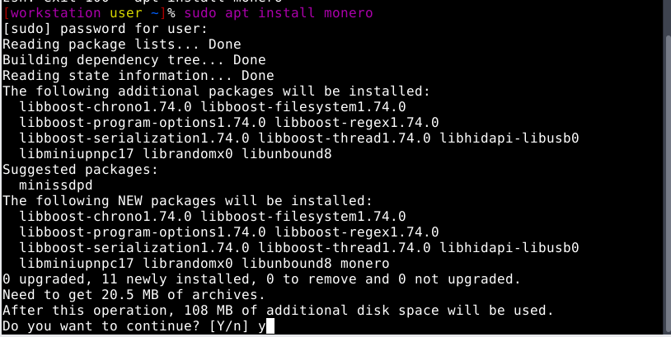Click the 'Need to get 20.5 MB' line
Image resolution: width=671 pixels, height=337 pixels.
point(132,294)
